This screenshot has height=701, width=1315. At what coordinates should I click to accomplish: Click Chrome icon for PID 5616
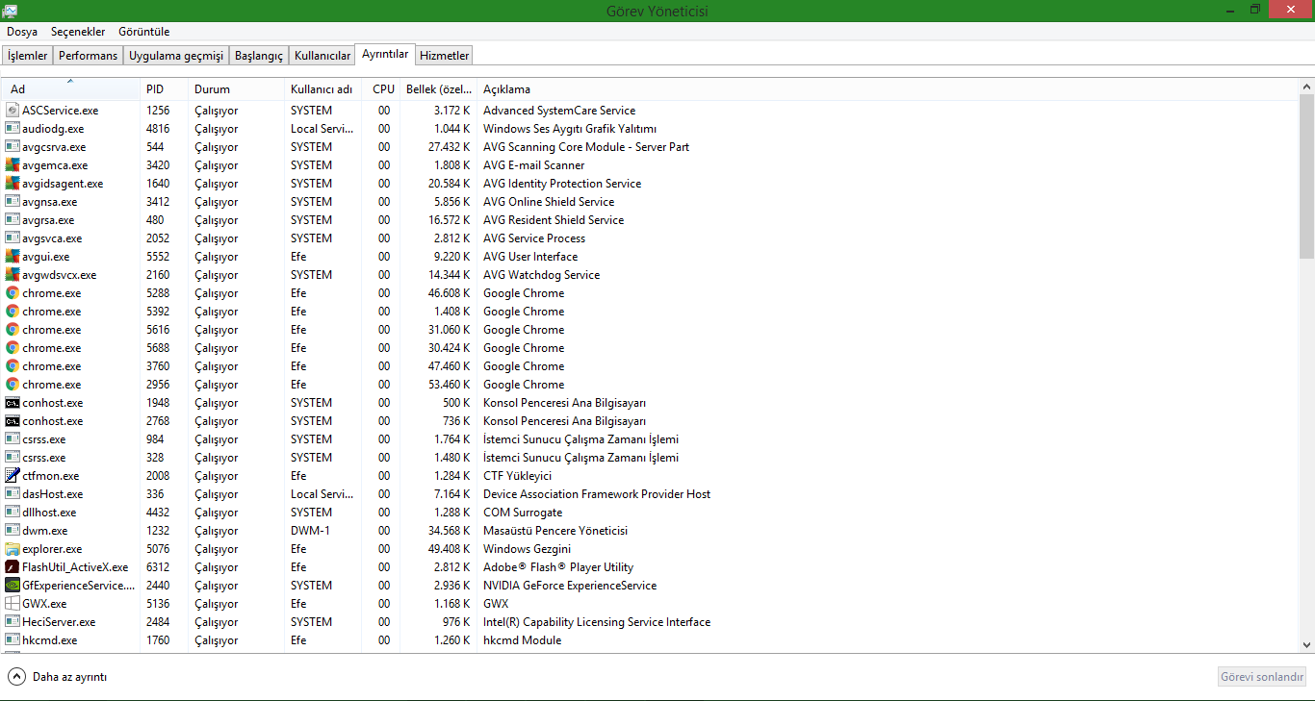click(13, 330)
